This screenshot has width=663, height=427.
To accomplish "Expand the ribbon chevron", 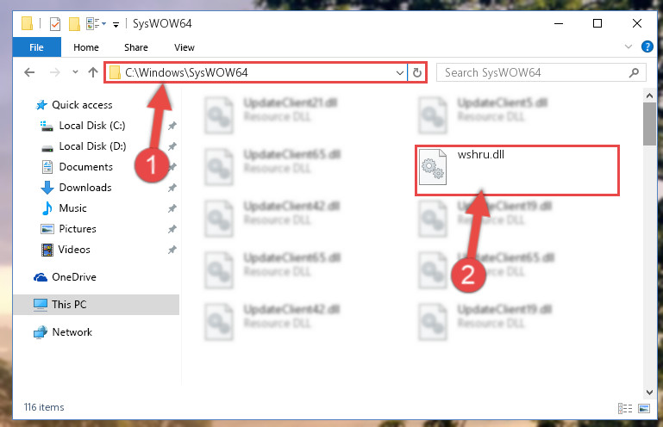I will click(629, 46).
